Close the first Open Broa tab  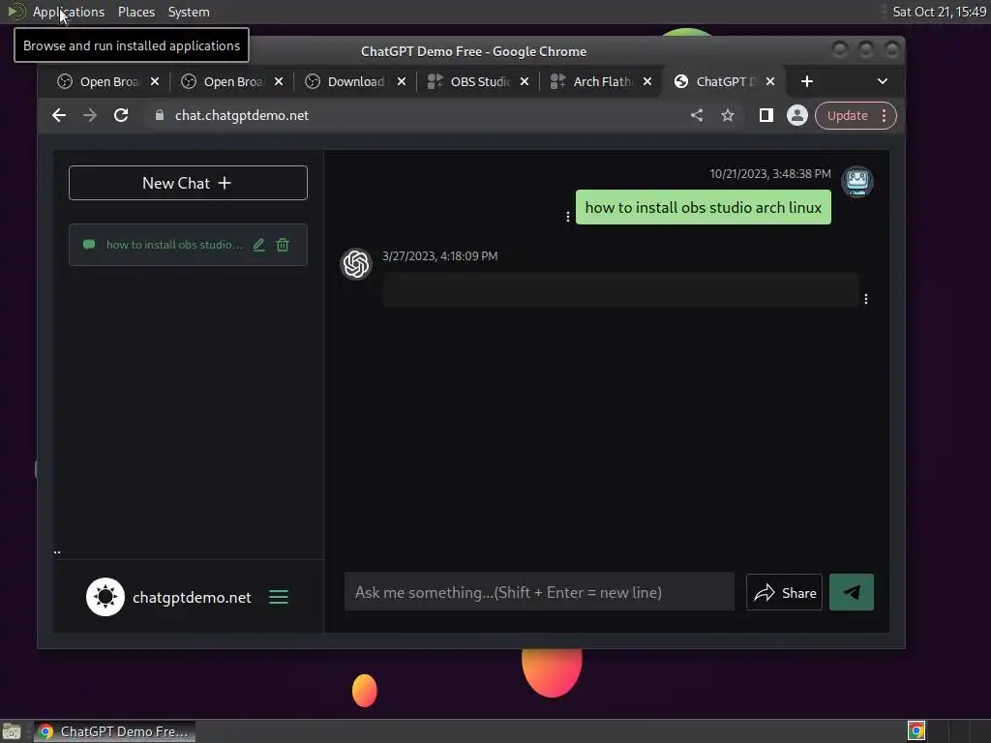point(155,81)
